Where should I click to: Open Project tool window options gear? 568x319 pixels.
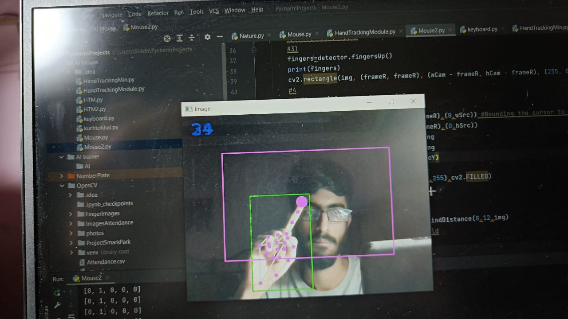207,38
